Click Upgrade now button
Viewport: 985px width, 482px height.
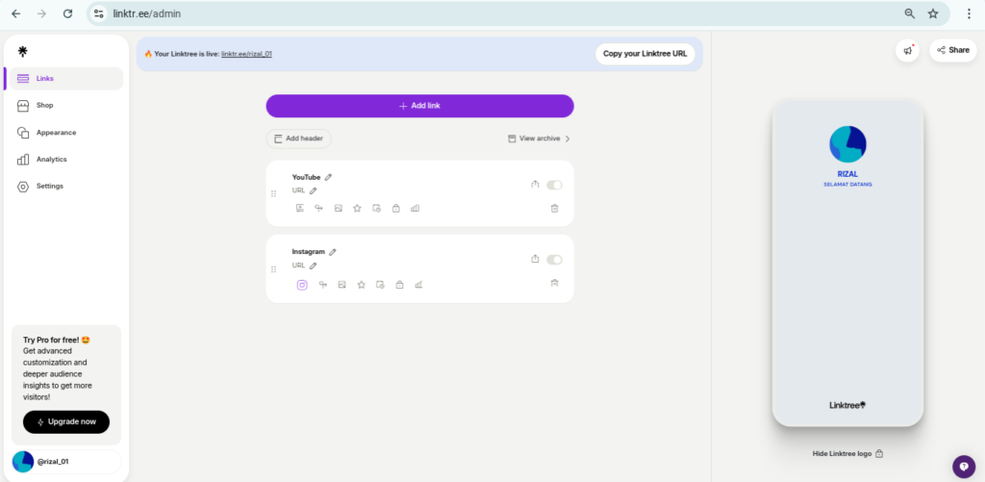tap(66, 422)
